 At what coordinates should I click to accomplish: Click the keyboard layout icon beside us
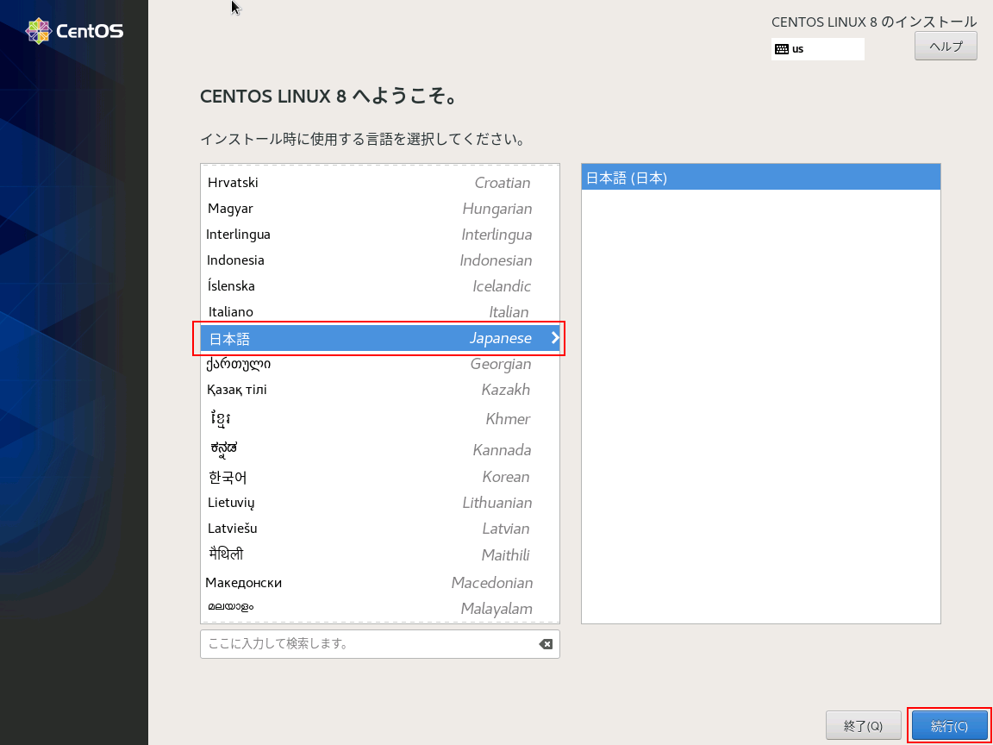[781, 49]
